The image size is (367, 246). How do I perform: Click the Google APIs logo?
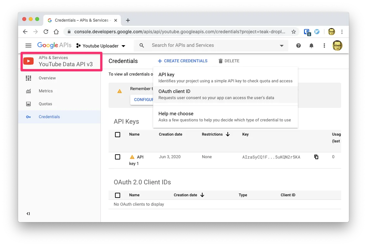point(54,46)
